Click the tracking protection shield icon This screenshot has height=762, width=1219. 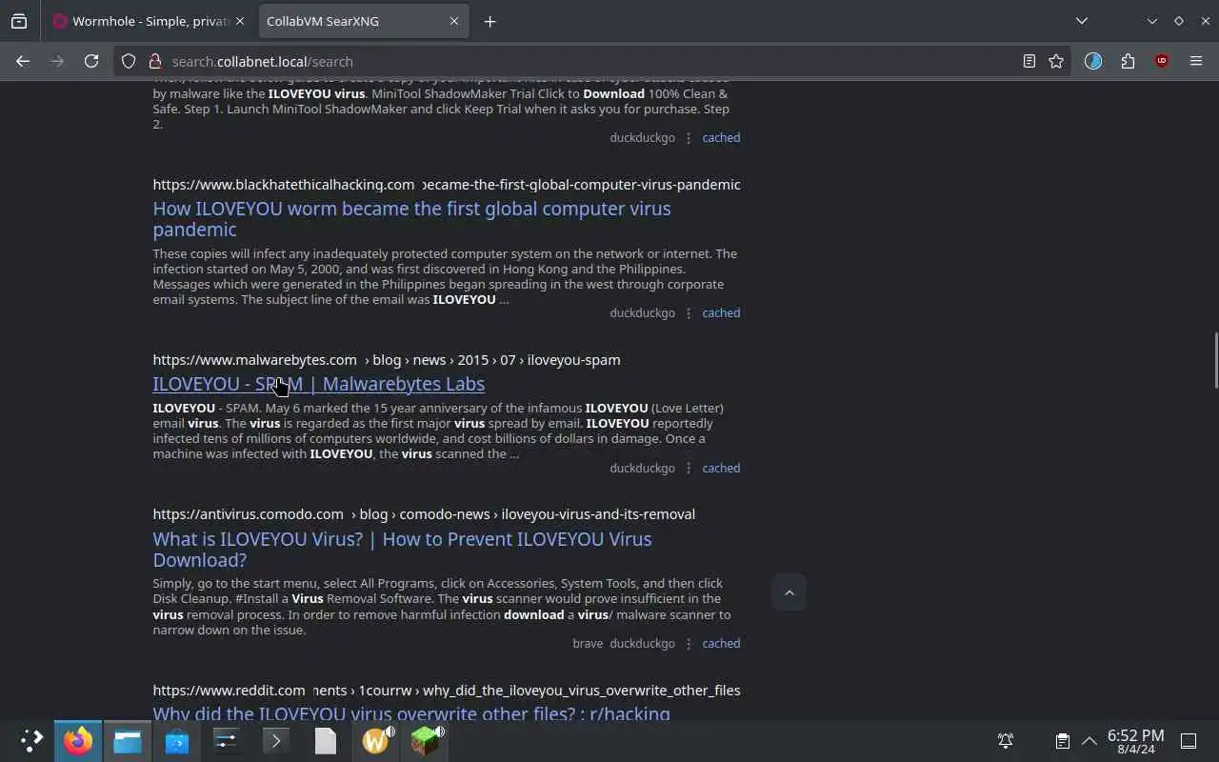130,61
